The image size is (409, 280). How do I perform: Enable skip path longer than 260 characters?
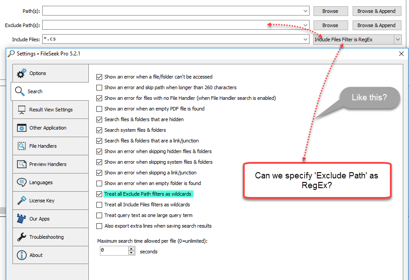[x=99, y=87]
